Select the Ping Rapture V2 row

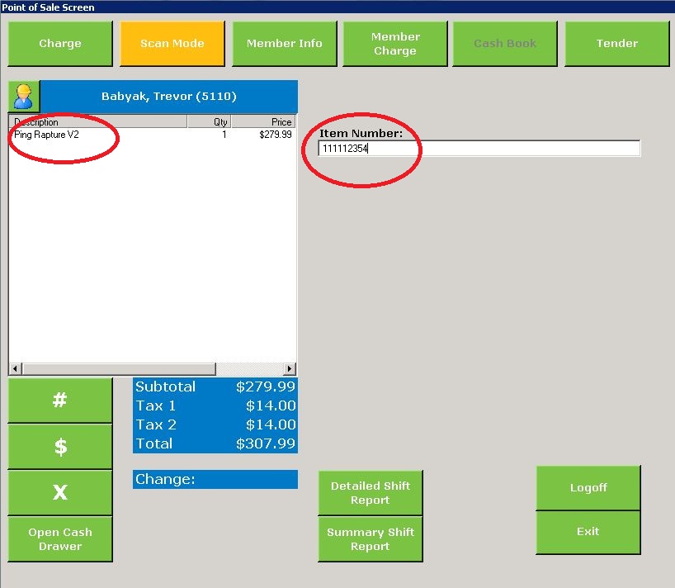(153, 135)
